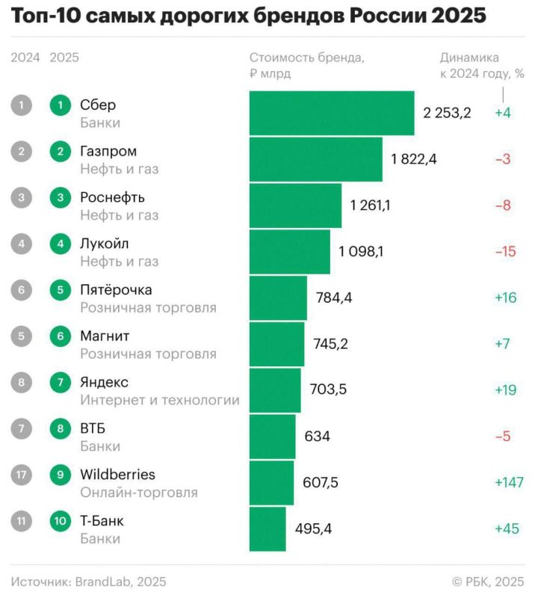This screenshot has width=535, height=598.
Task: Click the gray 2024 rank 11 badge
Action: point(22,521)
